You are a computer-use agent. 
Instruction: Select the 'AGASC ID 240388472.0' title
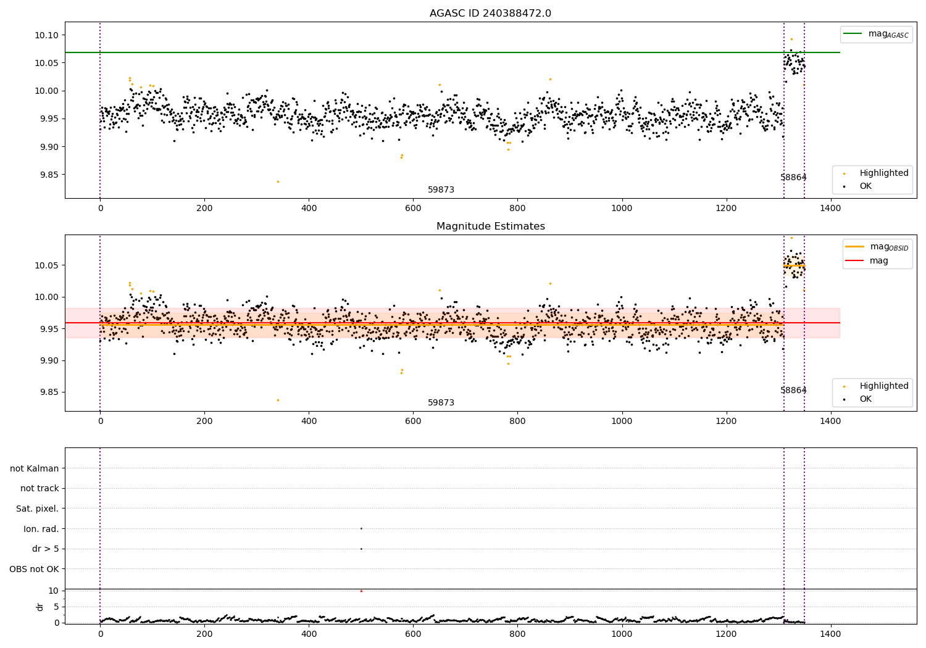point(490,14)
